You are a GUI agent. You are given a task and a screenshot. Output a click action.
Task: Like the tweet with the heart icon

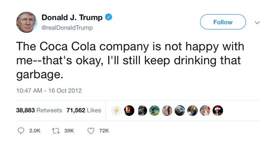click(91, 131)
